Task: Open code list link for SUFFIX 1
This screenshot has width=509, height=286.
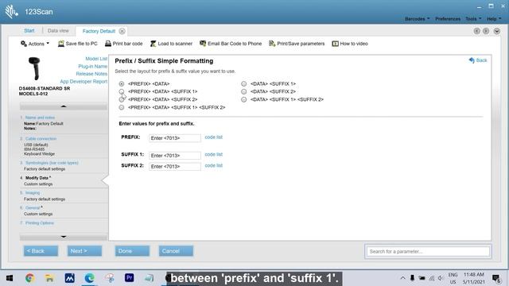Action: pos(214,154)
